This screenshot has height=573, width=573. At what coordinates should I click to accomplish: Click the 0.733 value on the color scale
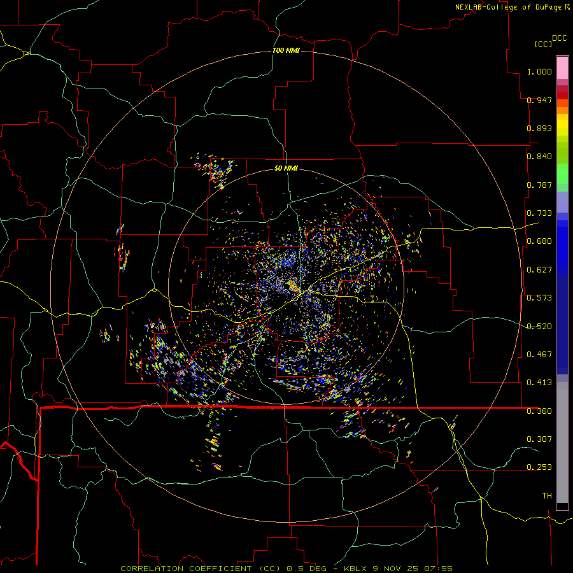pos(539,213)
